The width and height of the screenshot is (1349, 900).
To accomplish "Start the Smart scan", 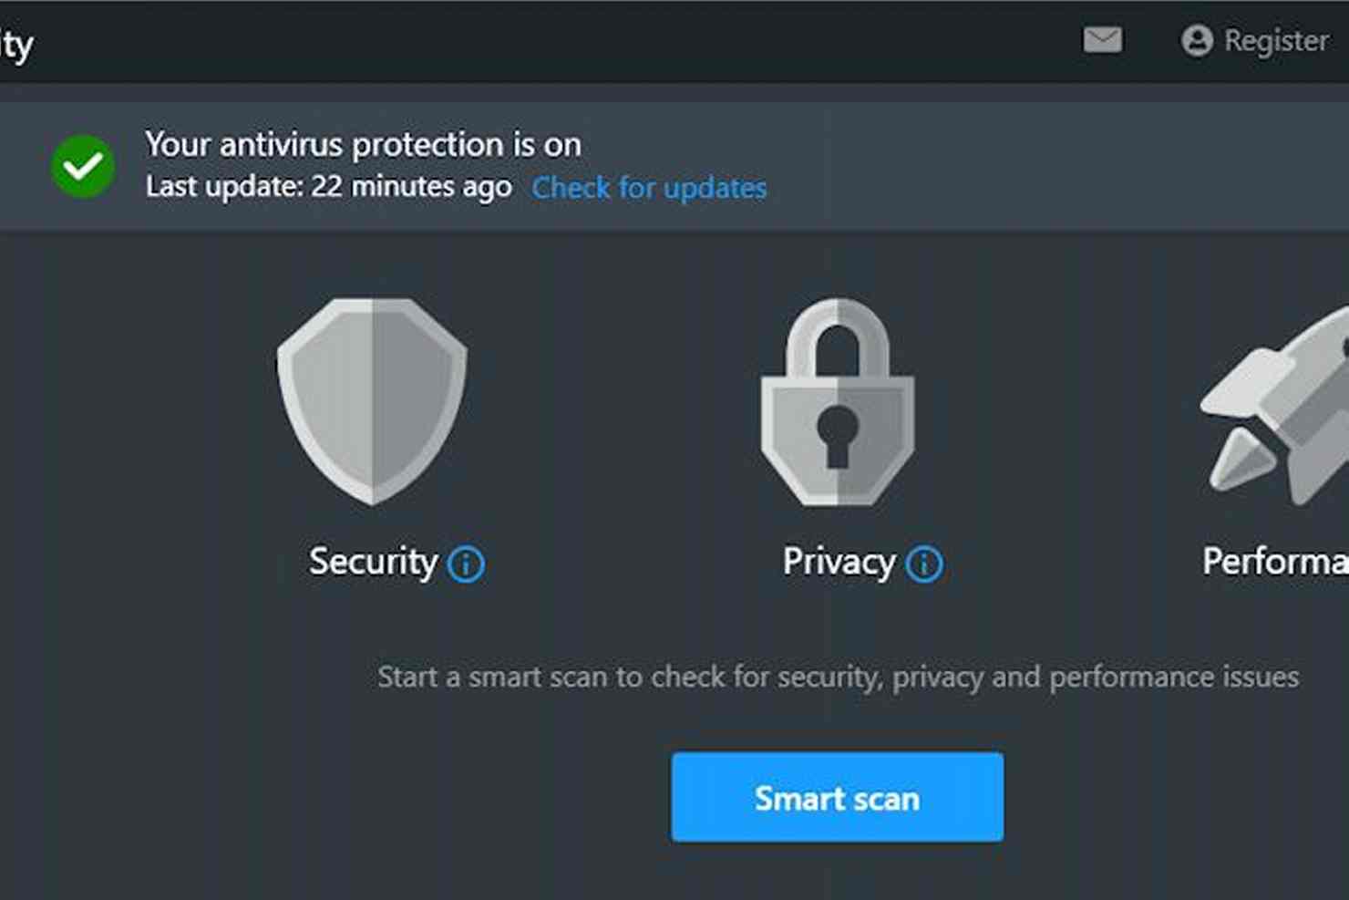I will click(838, 797).
